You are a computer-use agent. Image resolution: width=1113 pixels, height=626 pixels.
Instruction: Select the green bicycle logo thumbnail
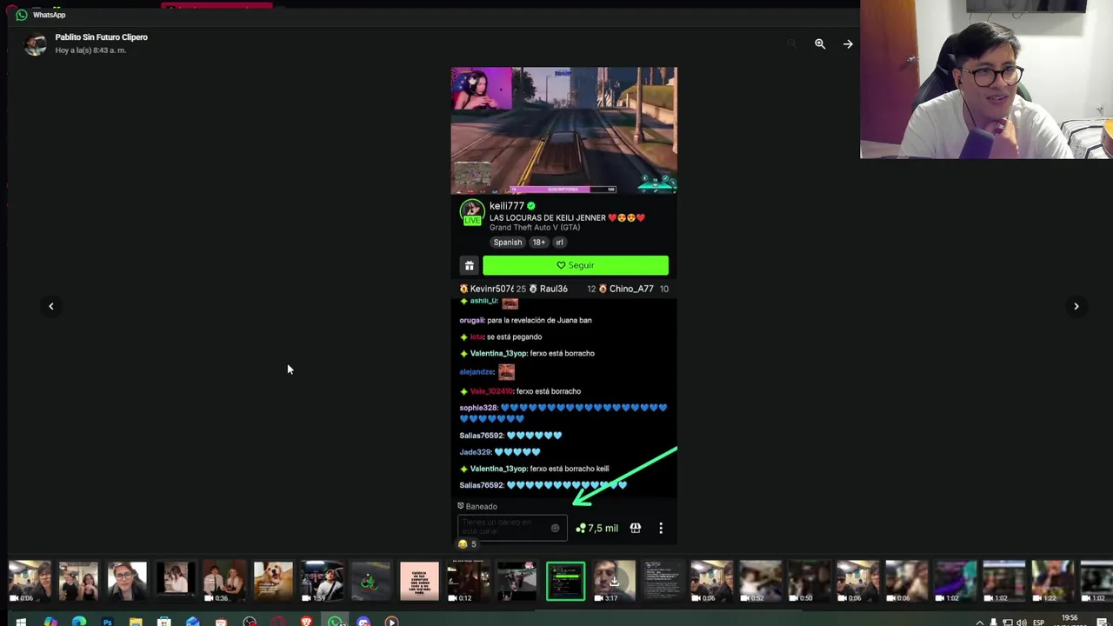[370, 582]
